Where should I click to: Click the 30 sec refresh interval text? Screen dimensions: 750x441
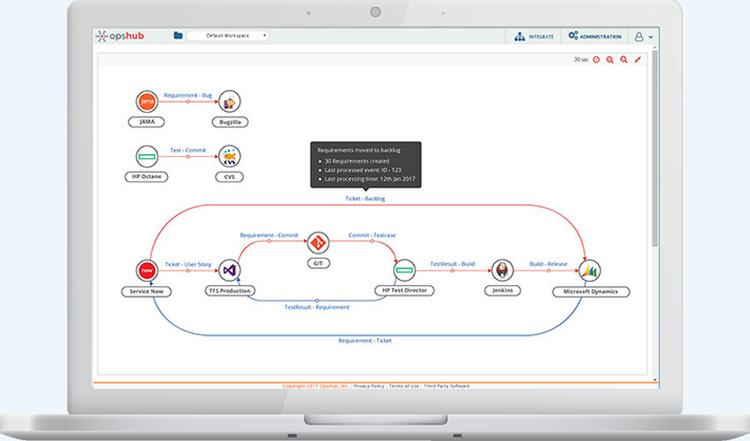(x=580, y=60)
